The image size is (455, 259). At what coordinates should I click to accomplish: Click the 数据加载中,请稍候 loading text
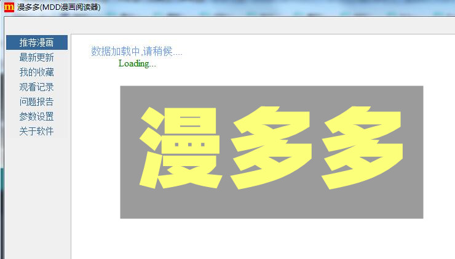click(136, 52)
